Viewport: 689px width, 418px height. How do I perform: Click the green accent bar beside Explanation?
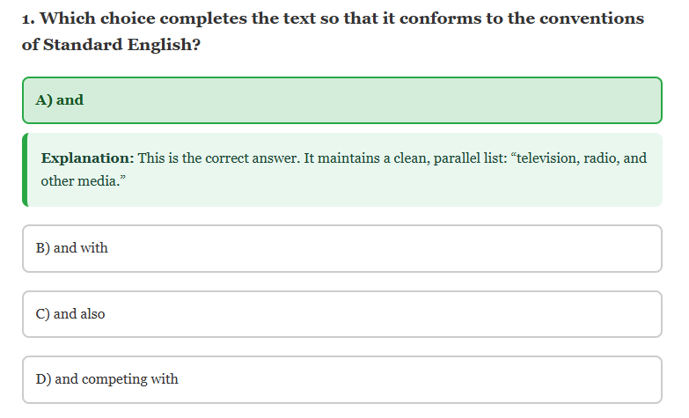[x=25, y=170]
